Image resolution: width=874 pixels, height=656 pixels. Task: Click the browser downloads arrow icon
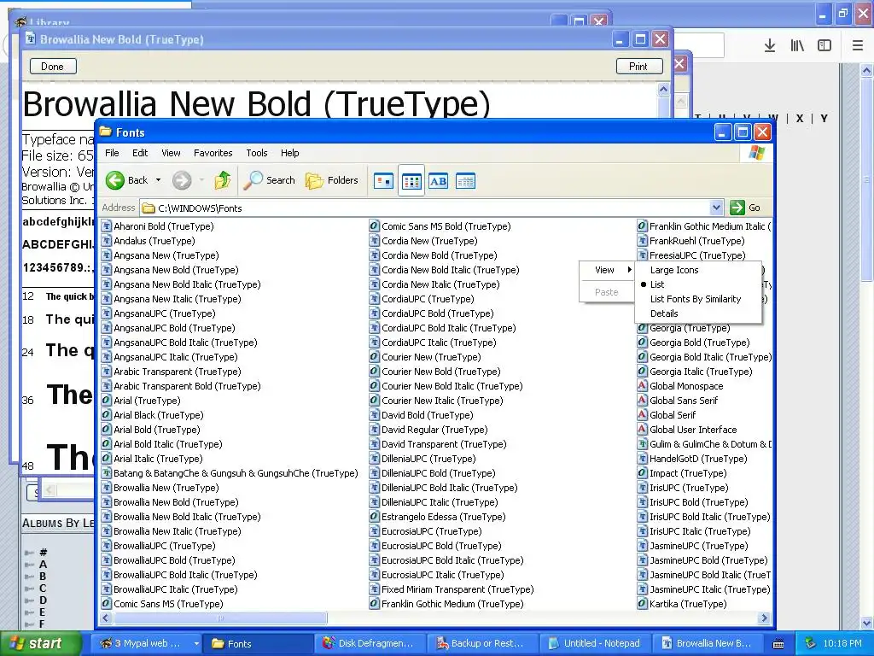[770, 46]
